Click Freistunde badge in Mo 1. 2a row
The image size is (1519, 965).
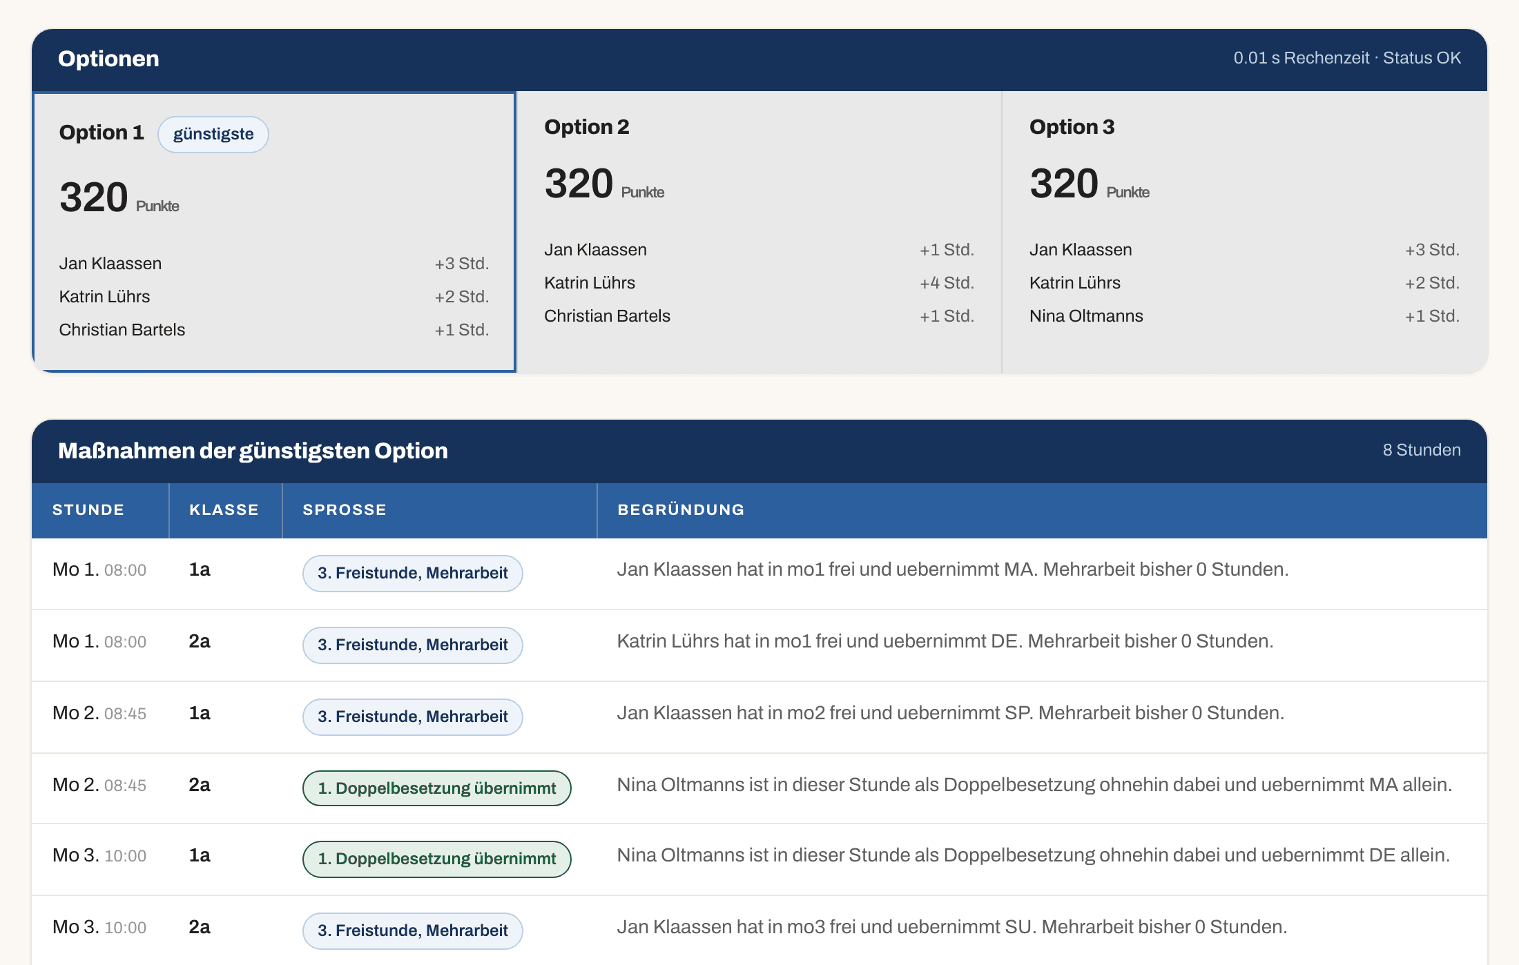[413, 645]
